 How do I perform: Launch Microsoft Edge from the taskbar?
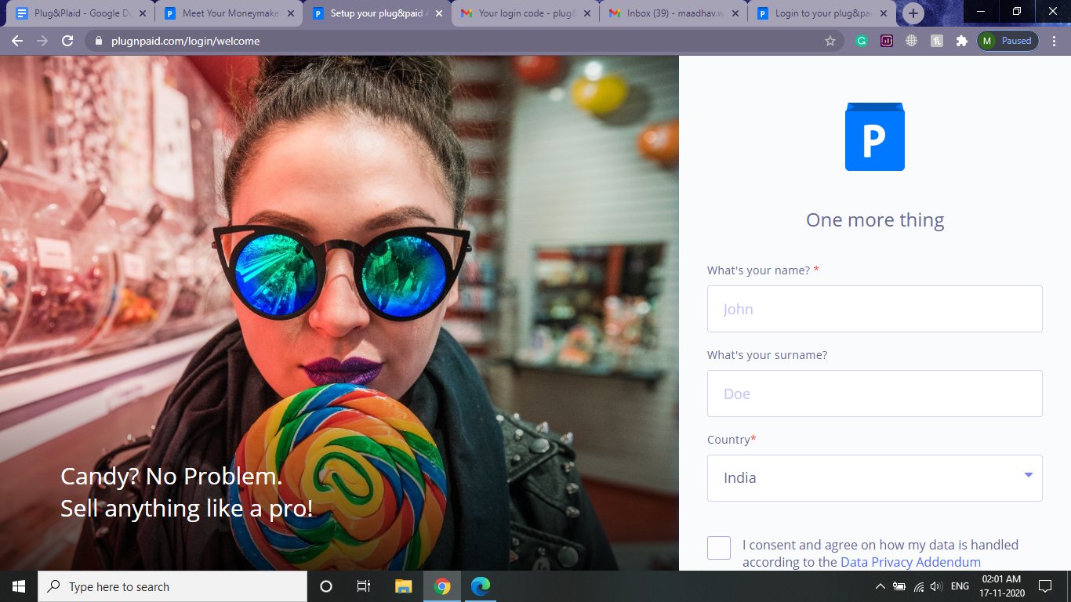pos(480,586)
